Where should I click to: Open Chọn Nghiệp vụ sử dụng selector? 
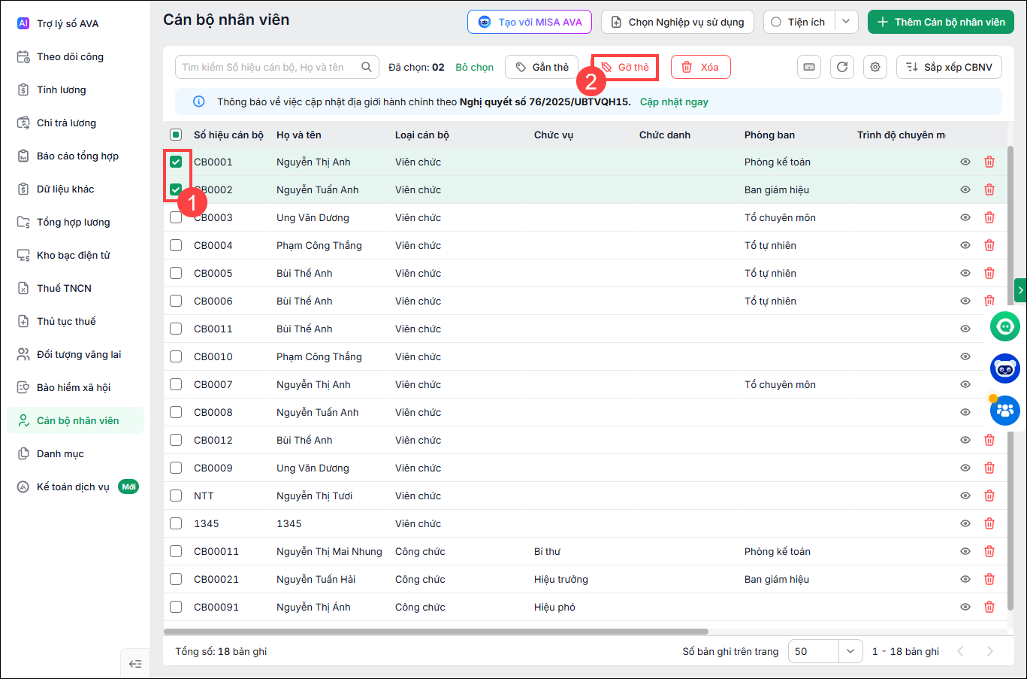click(x=678, y=22)
